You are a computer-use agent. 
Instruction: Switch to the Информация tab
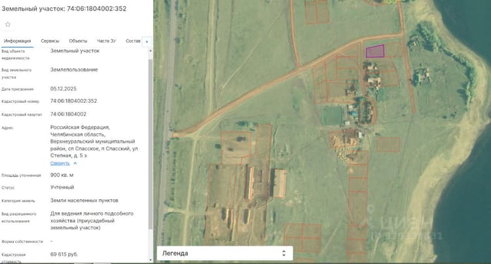17,41
